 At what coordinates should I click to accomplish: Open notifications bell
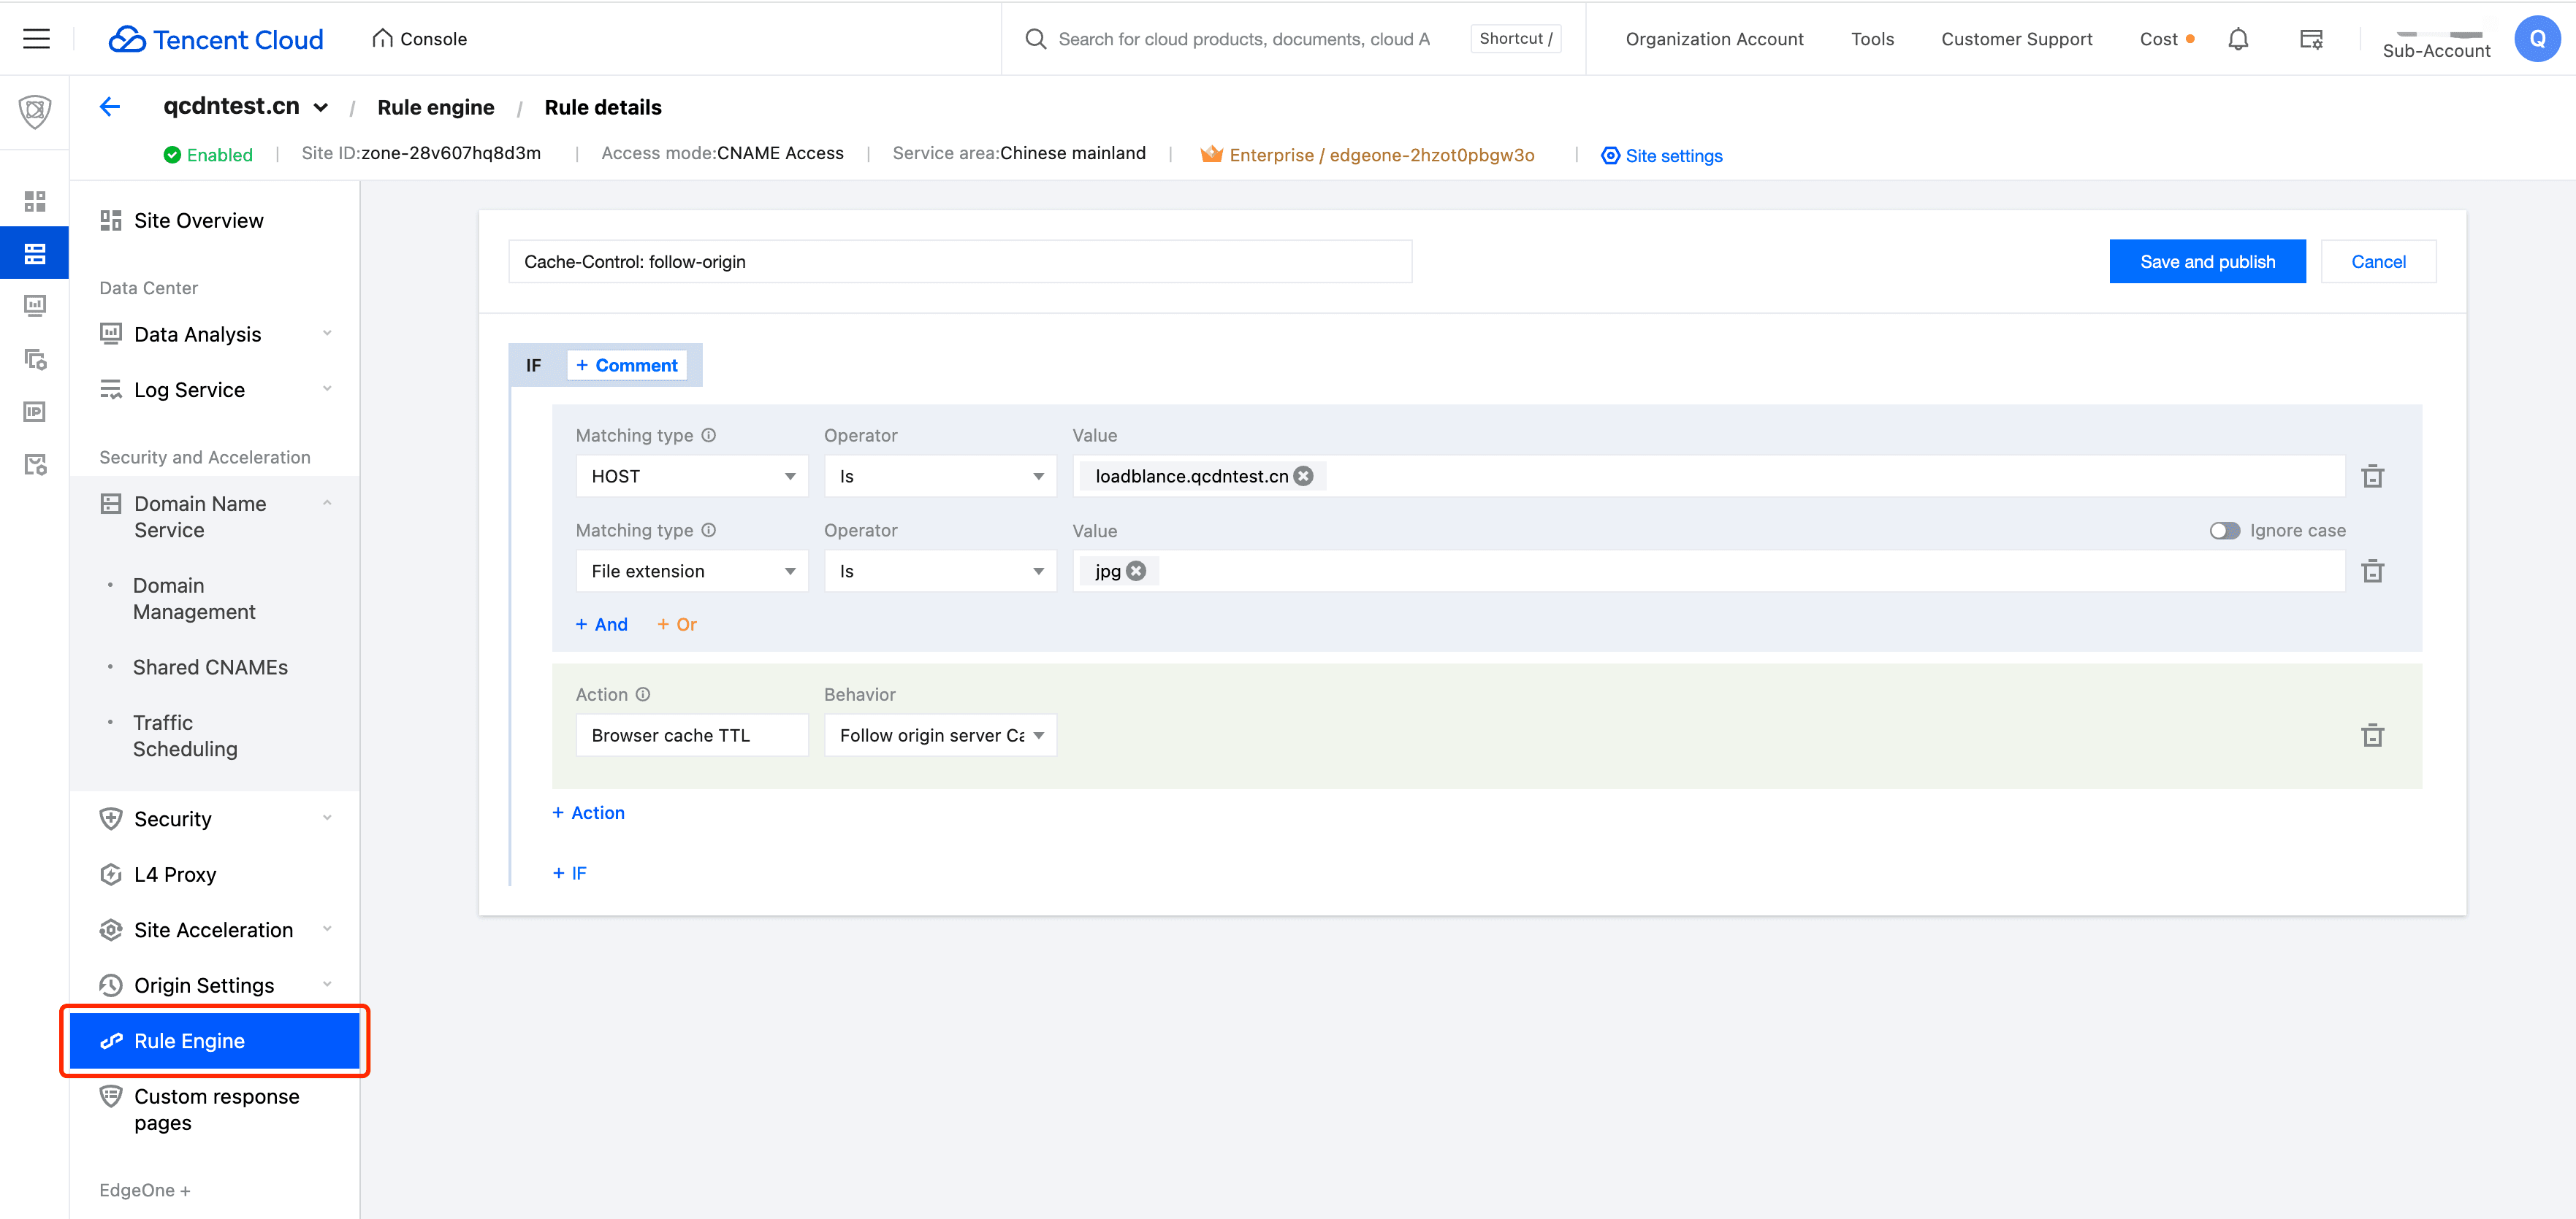click(2238, 39)
